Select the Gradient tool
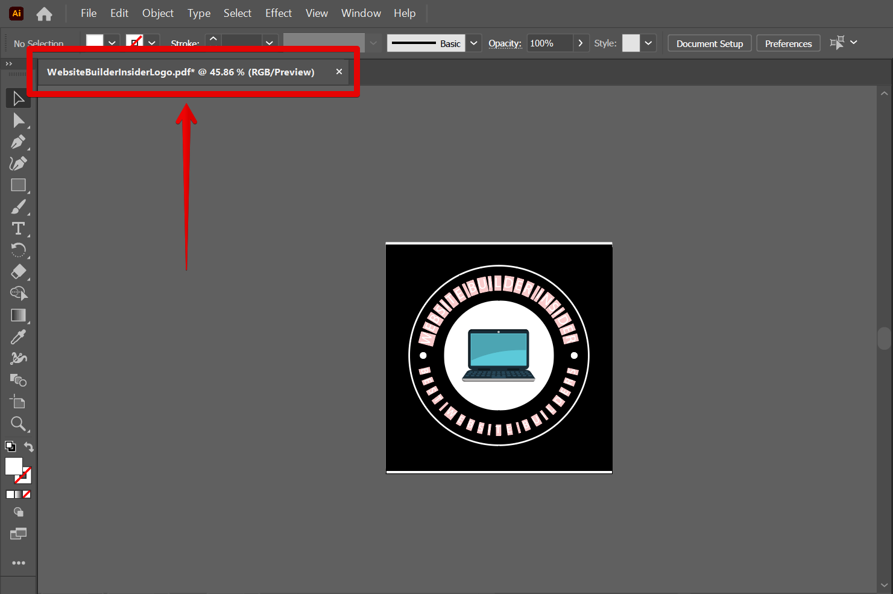 18,315
